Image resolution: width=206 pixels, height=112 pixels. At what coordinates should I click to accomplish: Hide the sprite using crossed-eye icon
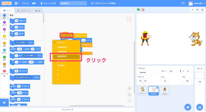pyautogui.click(x=146, y=81)
